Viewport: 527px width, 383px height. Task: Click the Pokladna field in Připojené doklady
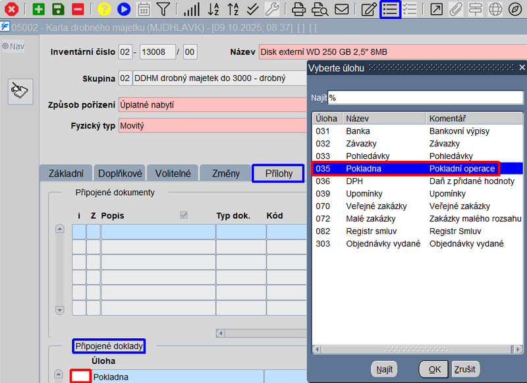pyautogui.click(x=178, y=376)
